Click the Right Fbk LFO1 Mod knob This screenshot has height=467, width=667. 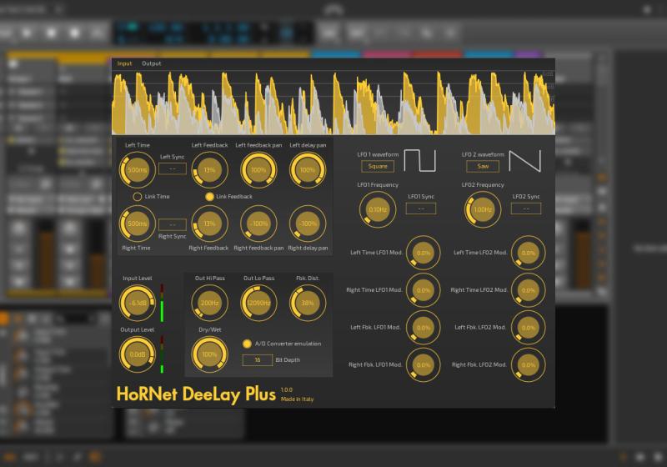coord(424,365)
